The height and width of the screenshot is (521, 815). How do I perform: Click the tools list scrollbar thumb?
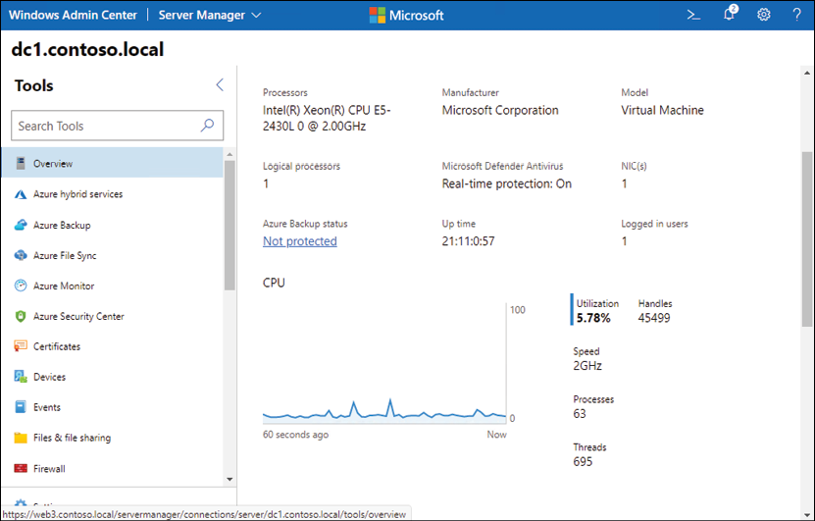[x=229, y=225]
